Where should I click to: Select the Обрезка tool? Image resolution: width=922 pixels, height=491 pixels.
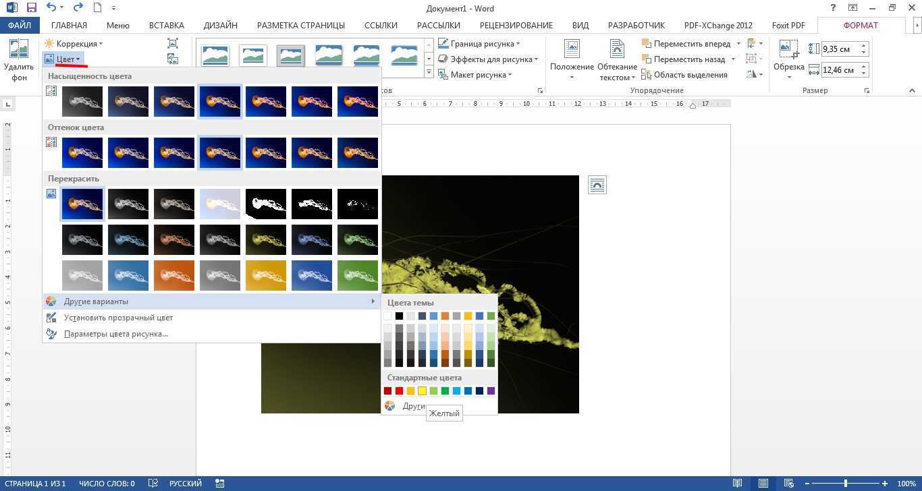788,57
